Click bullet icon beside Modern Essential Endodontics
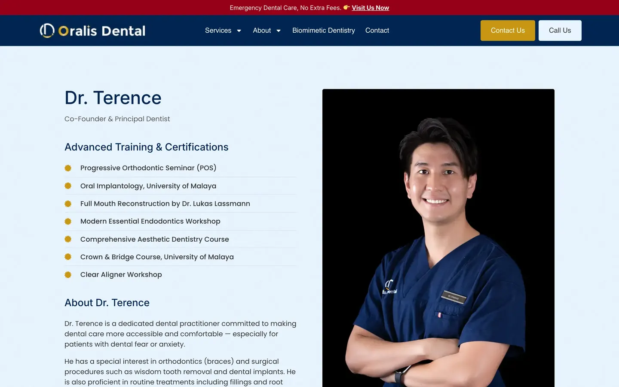 coord(68,221)
